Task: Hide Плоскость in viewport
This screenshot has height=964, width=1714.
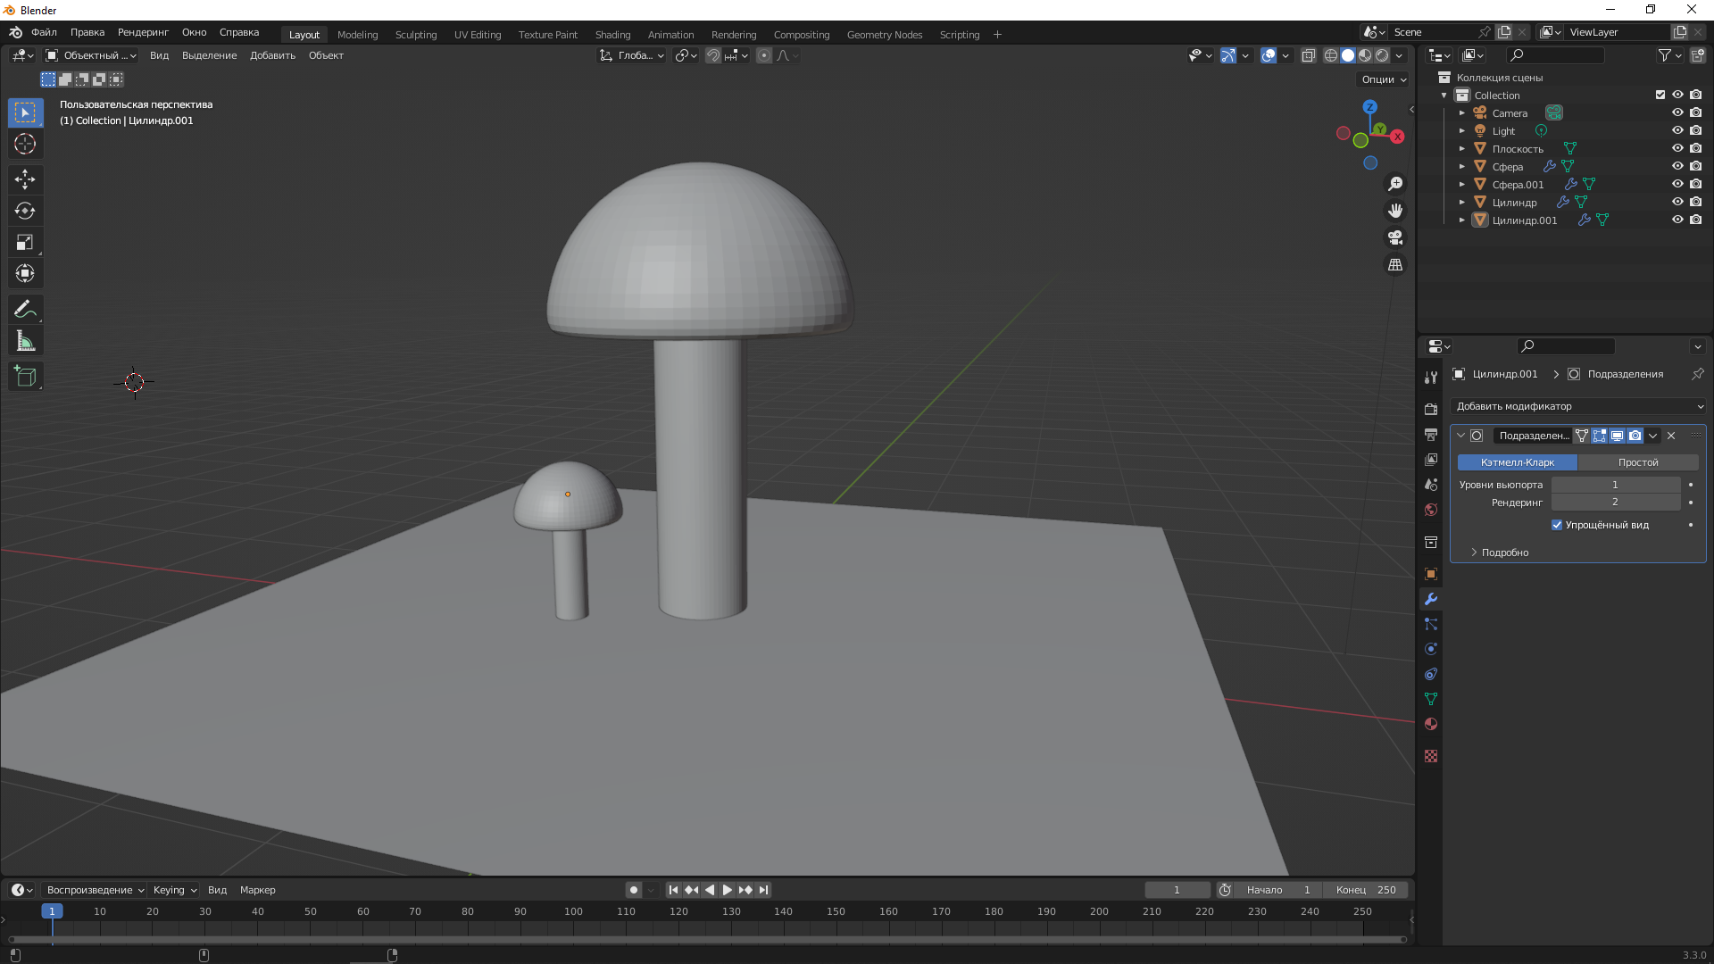Action: coord(1677,148)
